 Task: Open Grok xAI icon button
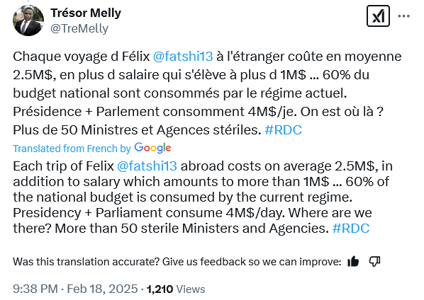click(378, 16)
